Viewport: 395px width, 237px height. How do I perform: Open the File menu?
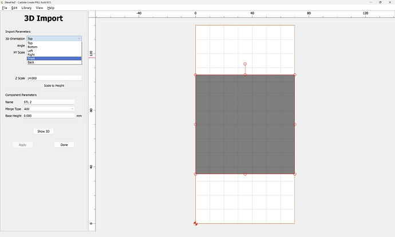click(x=5, y=8)
